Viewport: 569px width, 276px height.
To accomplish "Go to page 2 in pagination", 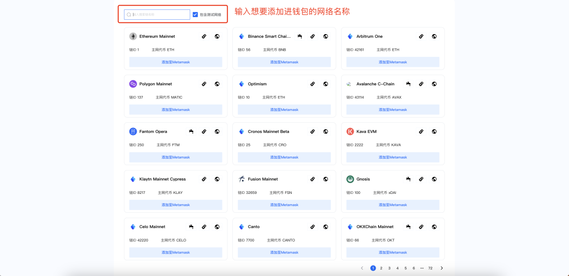I will pyautogui.click(x=381, y=268).
